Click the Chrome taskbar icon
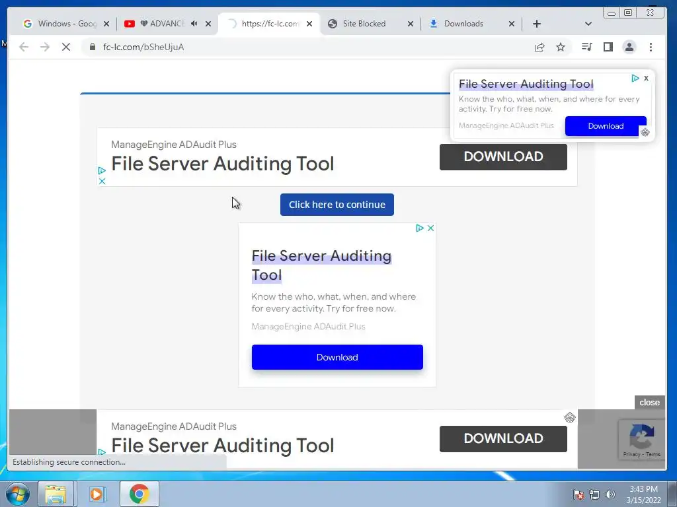 tap(139, 494)
